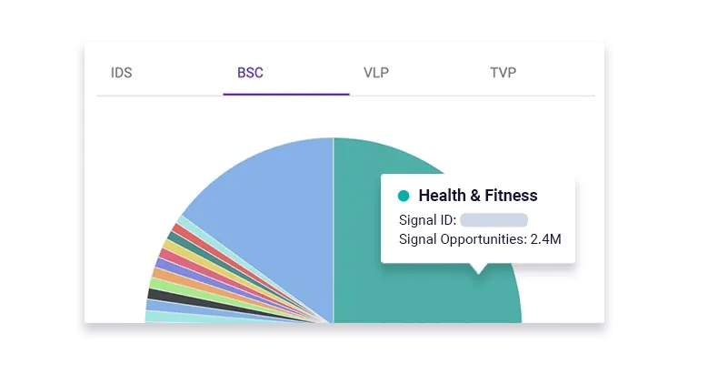Select the thin yellow pie slice

pyautogui.click(x=173, y=247)
